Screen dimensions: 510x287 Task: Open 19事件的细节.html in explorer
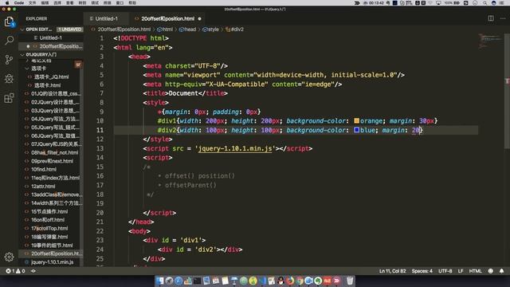point(52,245)
